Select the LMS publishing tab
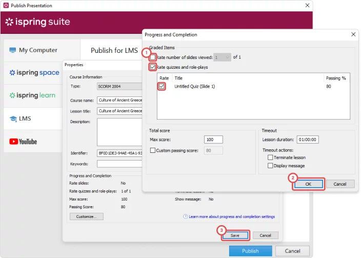The height and width of the screenshot is (258, 361). tap(33, 118)
